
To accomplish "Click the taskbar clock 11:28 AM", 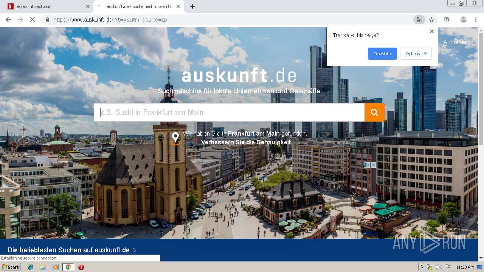I will click(465, 267).
